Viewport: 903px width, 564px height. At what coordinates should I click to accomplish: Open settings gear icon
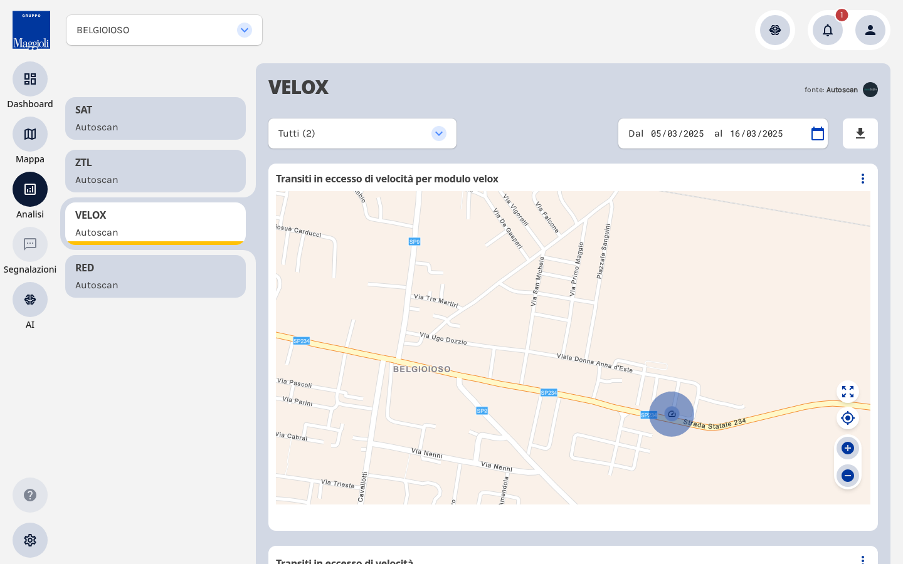[30, 540]
